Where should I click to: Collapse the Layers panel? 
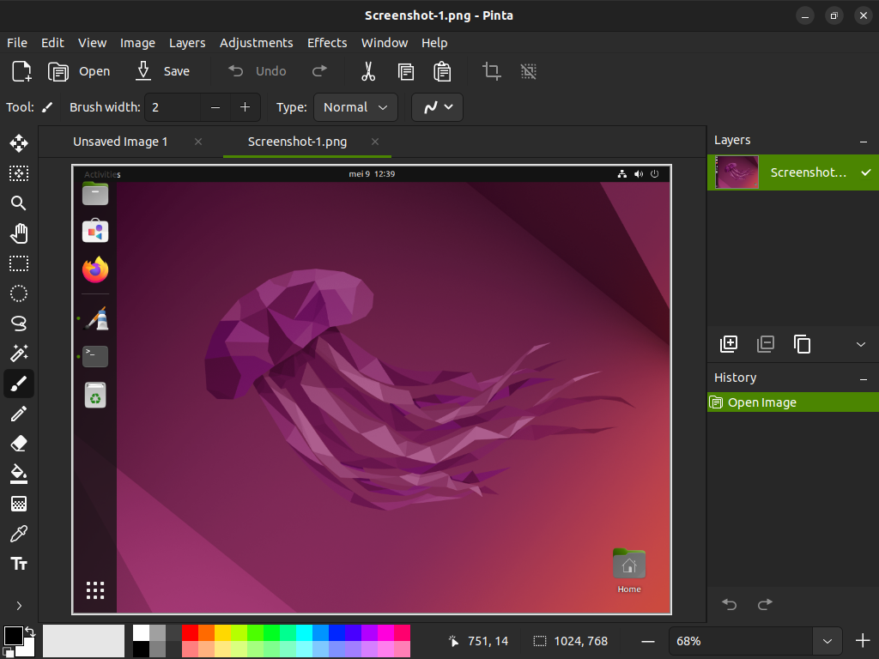864,142
